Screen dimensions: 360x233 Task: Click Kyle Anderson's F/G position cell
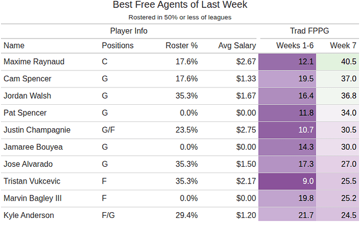point(108,215)
